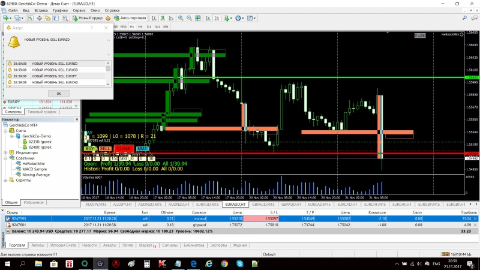This screenshot has width=480, height=270.
Task: Expand the Индикаторы tree node
Action: point(5,153)
